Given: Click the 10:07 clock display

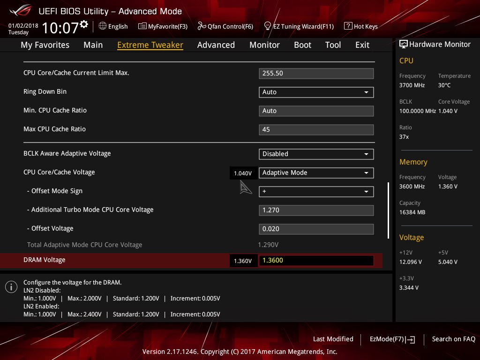Looking at the screenshot, I should pyautogui.click(x=60, y=28).
